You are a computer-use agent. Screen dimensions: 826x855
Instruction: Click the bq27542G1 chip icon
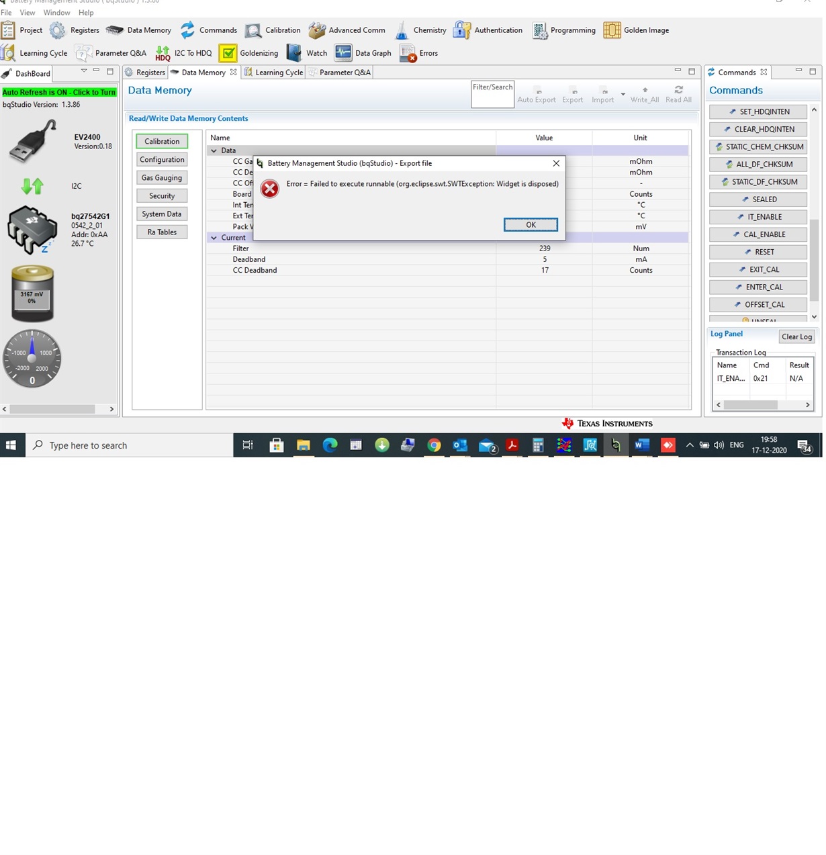pos(32,230)
